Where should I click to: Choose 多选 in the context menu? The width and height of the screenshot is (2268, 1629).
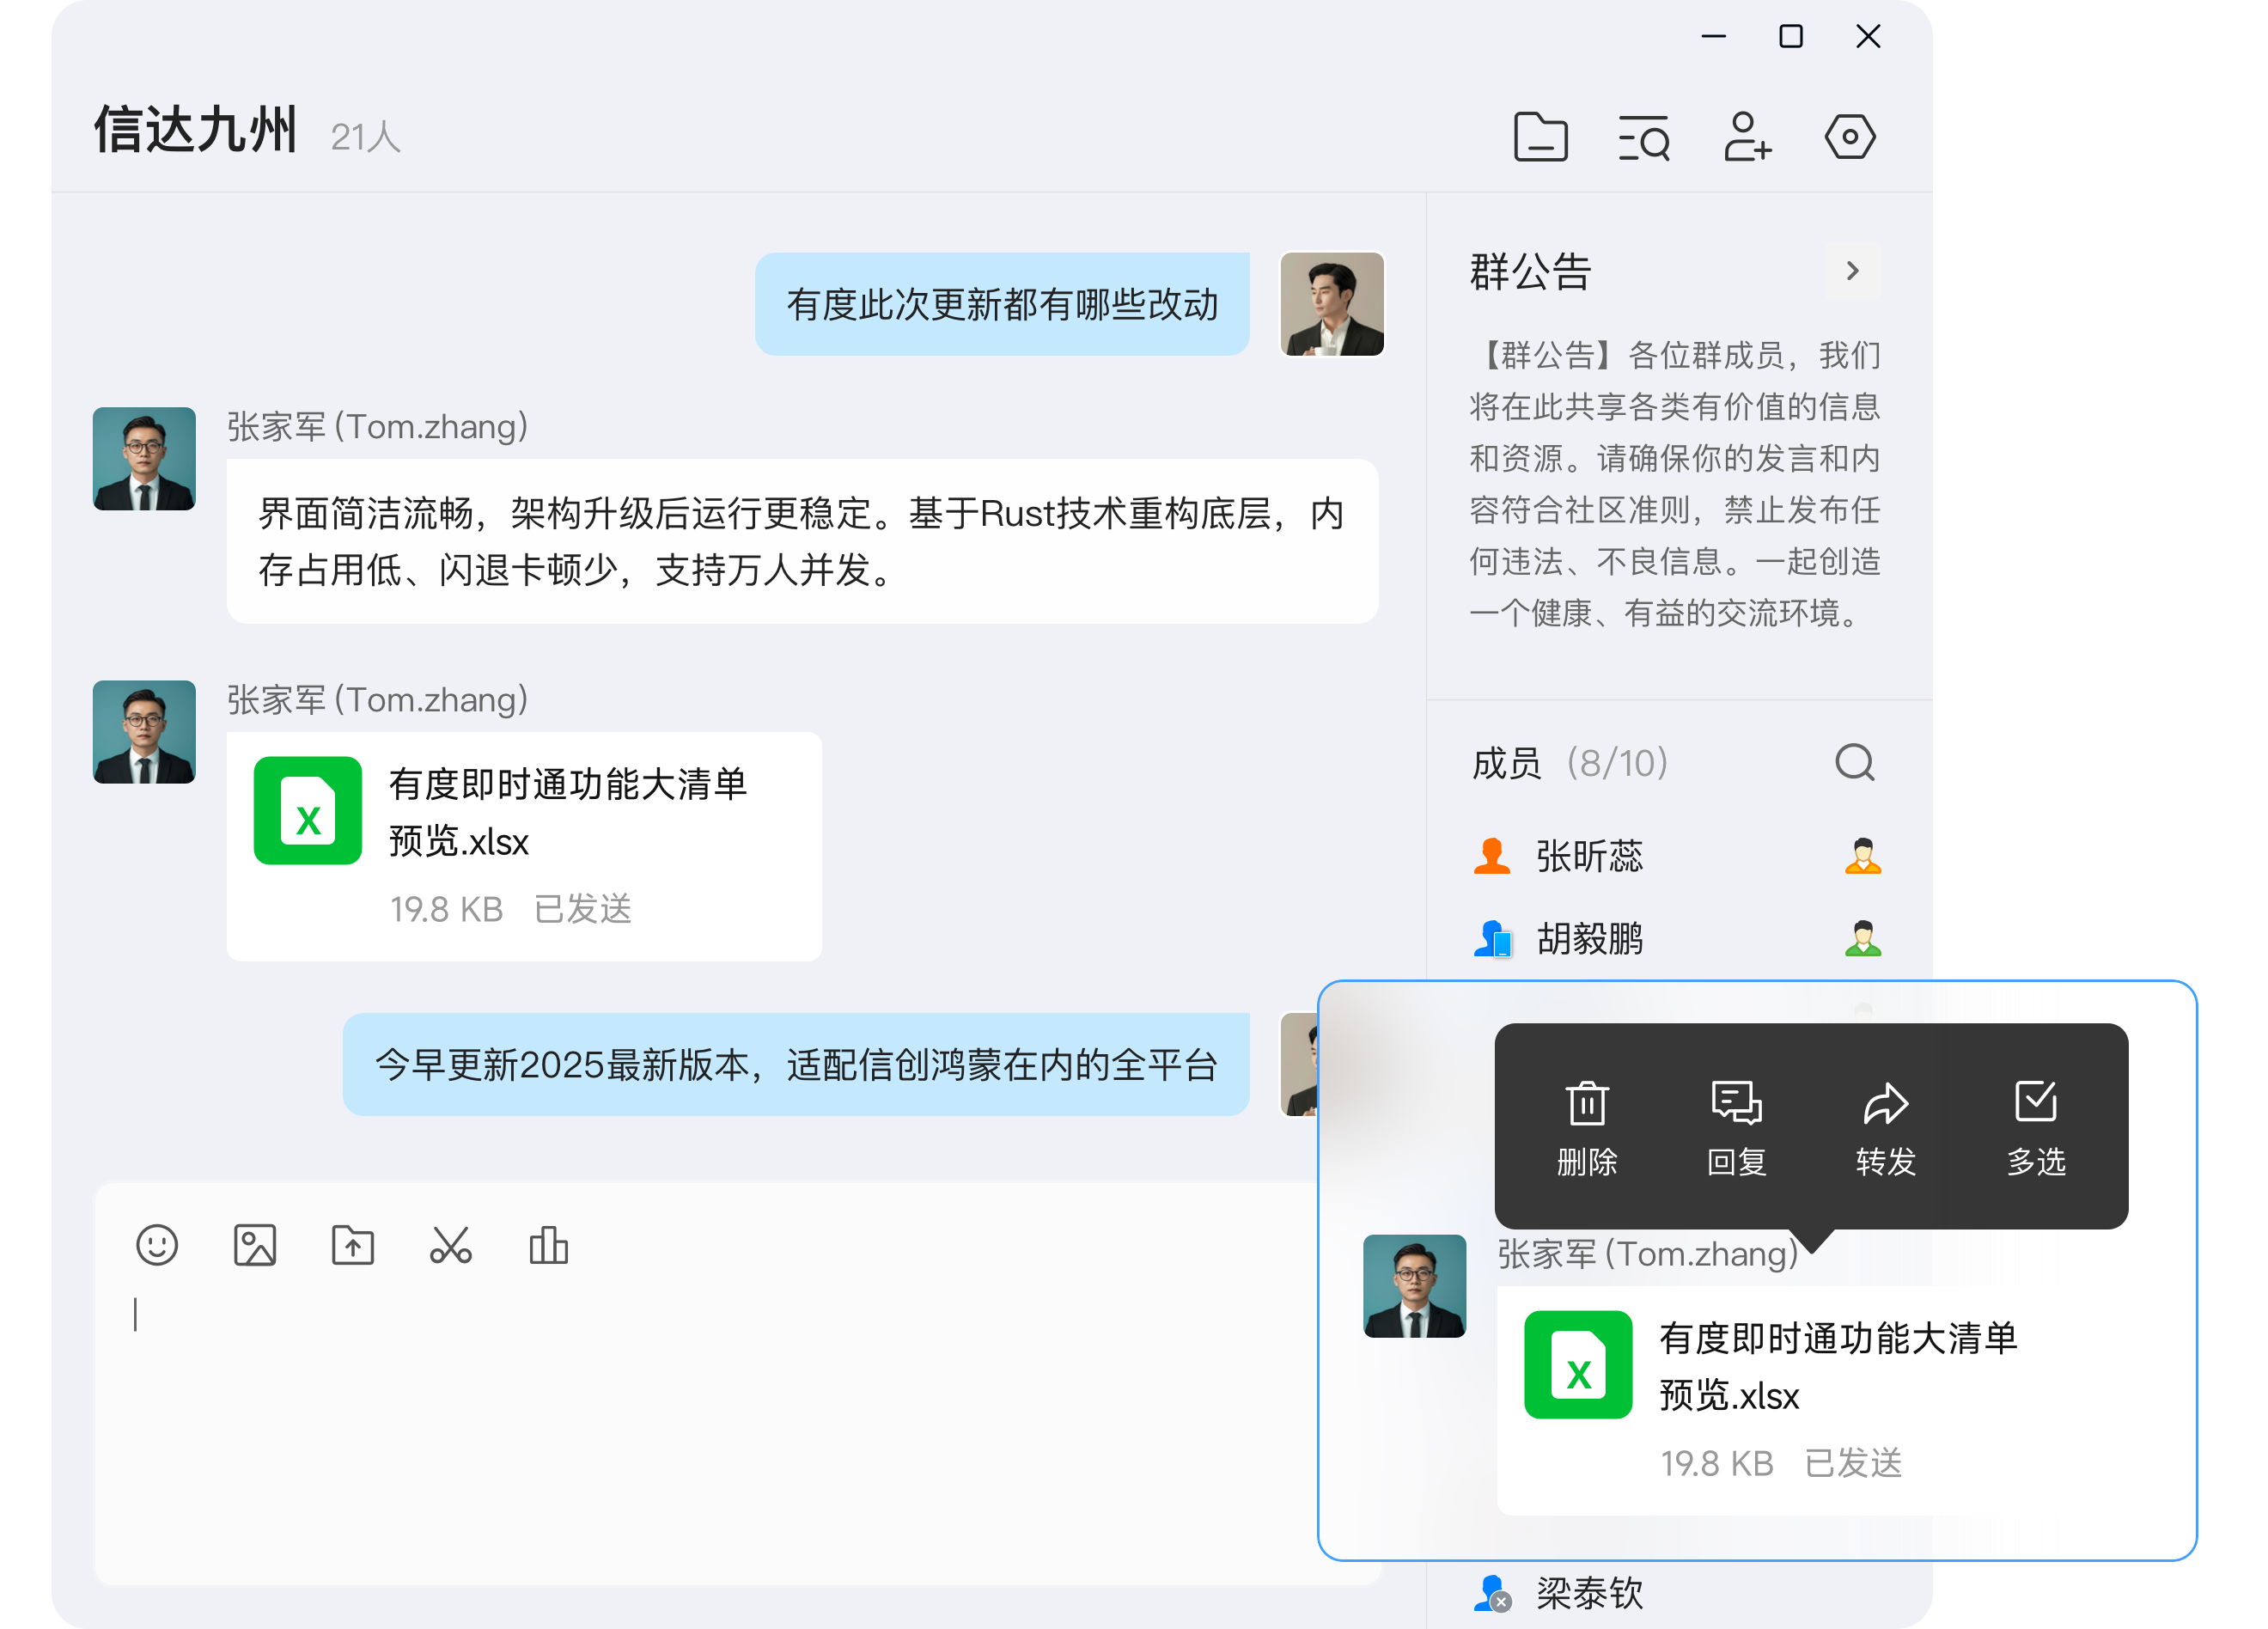click(x=2036, y=1128)
